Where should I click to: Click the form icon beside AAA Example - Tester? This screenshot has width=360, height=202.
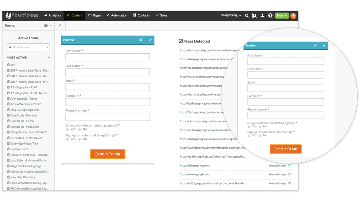pos(8,99)
